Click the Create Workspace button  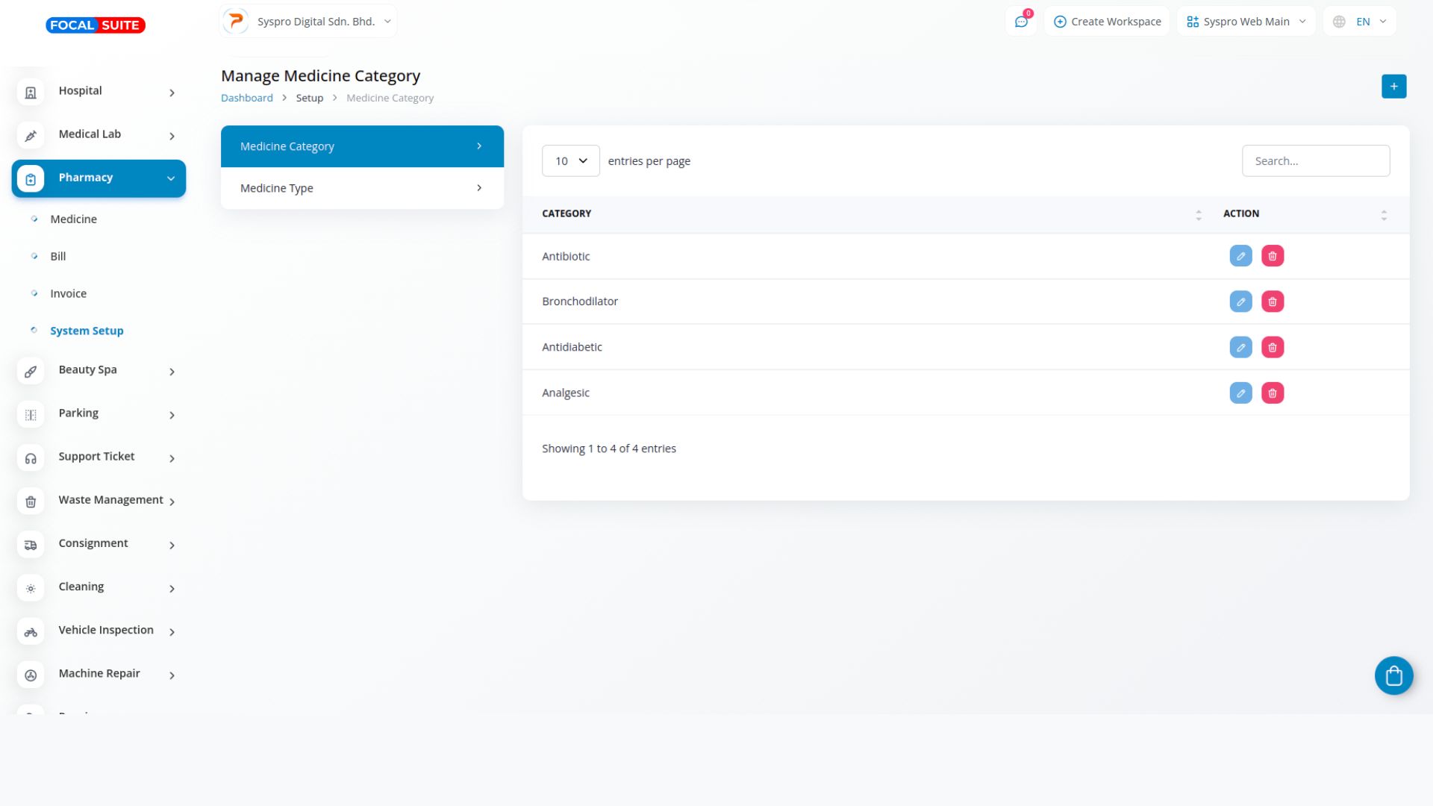(1107, 22)
